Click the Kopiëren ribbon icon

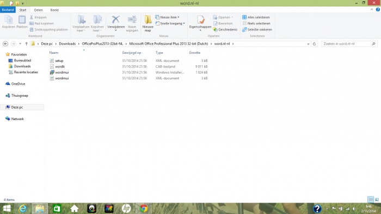(9, 22)
